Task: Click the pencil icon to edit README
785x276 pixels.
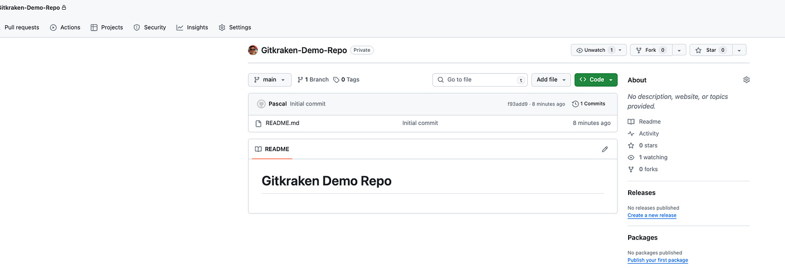Action: pyautogui.click(x=605, y=149)
